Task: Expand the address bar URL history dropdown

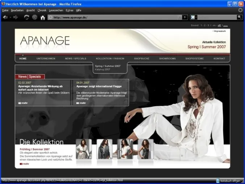Action: [180, 17]
